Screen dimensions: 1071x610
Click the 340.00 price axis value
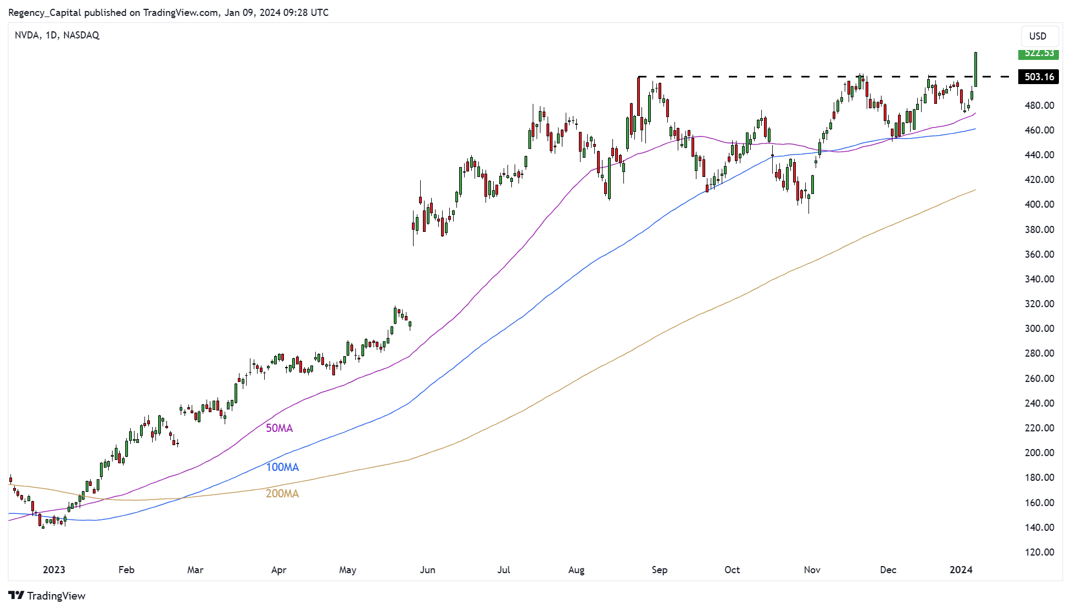tap(1039, 279)
